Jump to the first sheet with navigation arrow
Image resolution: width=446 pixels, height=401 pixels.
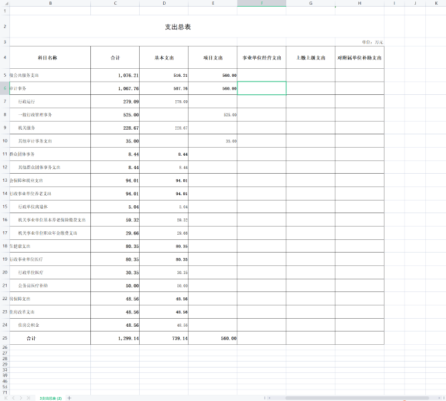pyautogui.click(x=6, y=398)
